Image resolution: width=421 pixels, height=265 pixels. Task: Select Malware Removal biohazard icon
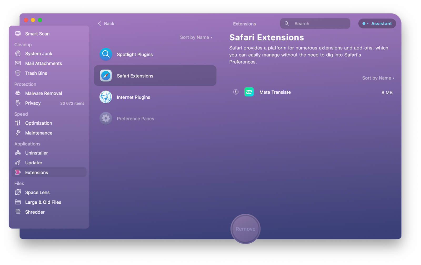pyautogui.click(x=18, y=93)
